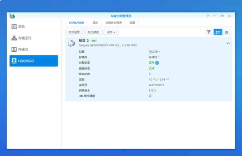Click the 状况信息 health info button
The height and width of the screenshot is (156, 242).
(x=74, y=32)
